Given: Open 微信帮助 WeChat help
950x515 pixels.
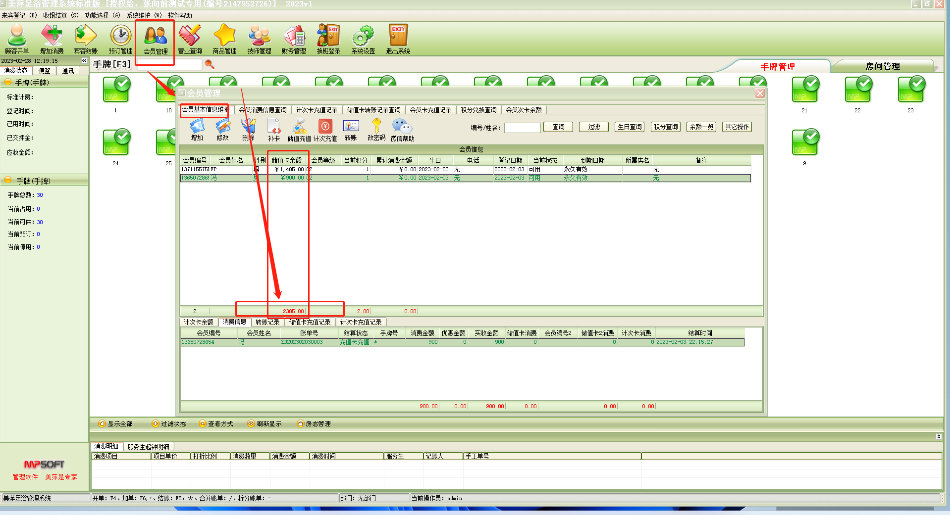Looking at the screenshot, I should point(402,130).
